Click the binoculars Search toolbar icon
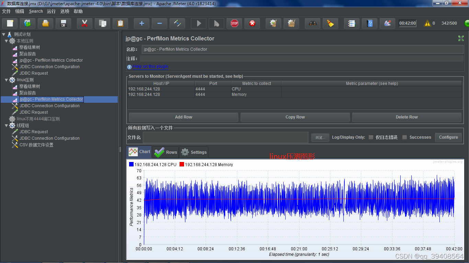This screenshot has height=263, width=469. 312,23
